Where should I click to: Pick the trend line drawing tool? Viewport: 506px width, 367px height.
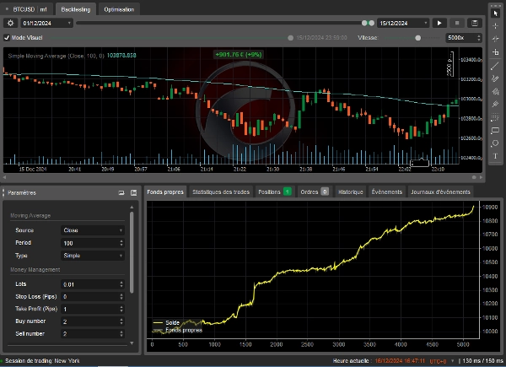point(495,66)
